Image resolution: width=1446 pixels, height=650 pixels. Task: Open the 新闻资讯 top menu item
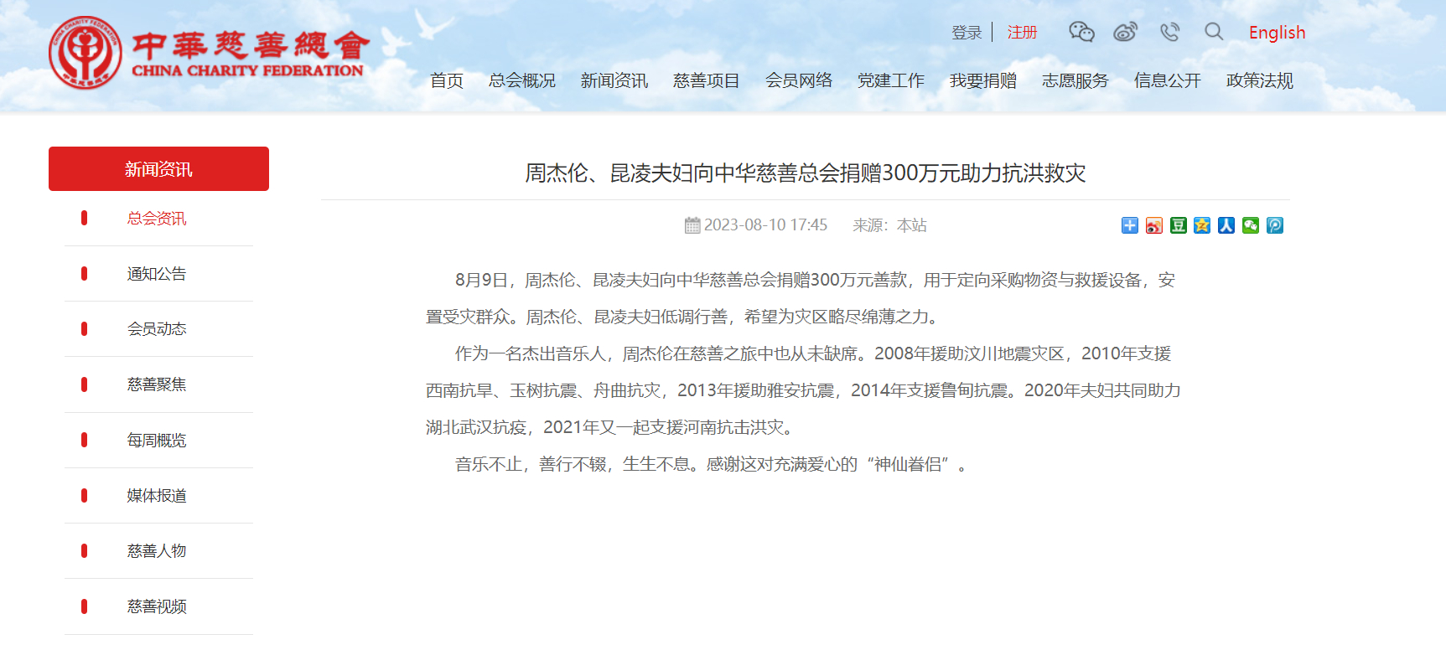[614, 80]
